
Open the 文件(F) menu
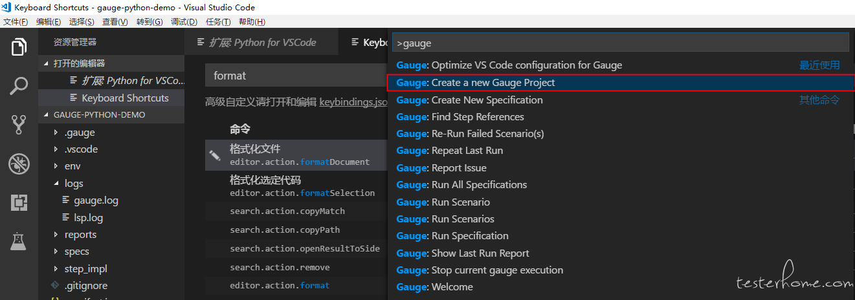[16, 21]
